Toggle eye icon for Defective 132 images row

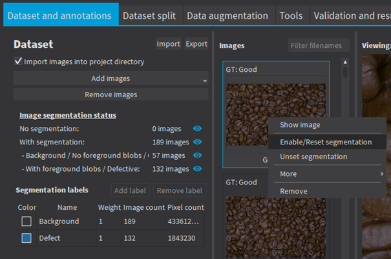(x=197, y=169)
